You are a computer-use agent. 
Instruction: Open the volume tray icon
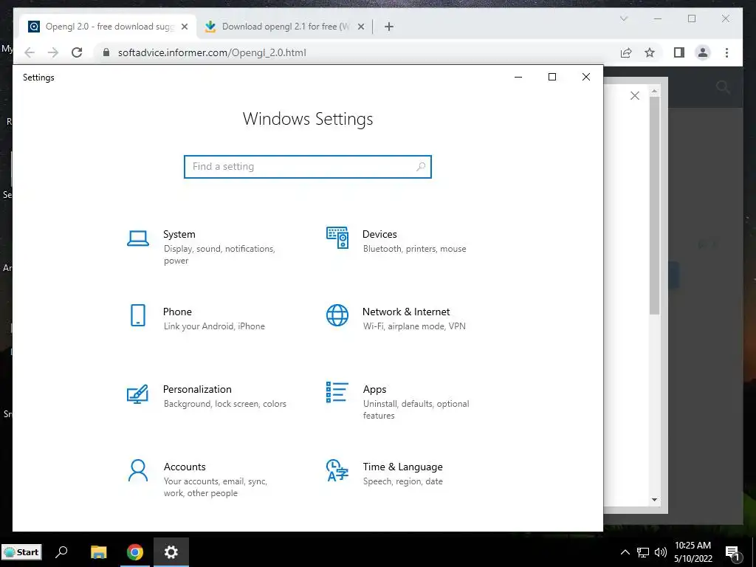(x=661, y=552)
